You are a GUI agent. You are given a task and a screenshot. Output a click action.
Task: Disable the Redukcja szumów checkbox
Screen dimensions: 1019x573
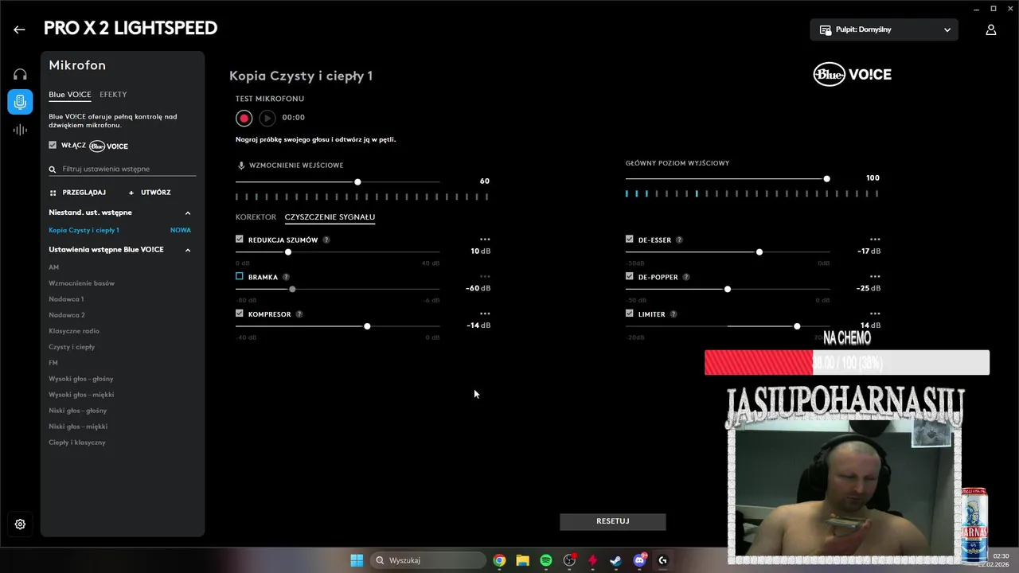pos(240,239)
